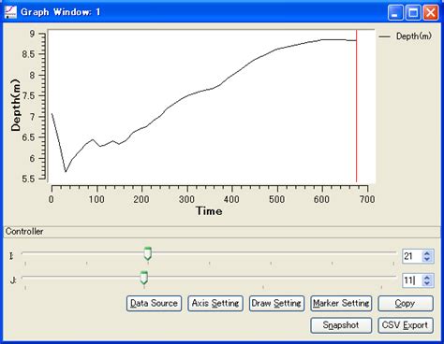Click the Graph Window title bar icon
This screenshot has height=344, width=444.
(10, 12)
